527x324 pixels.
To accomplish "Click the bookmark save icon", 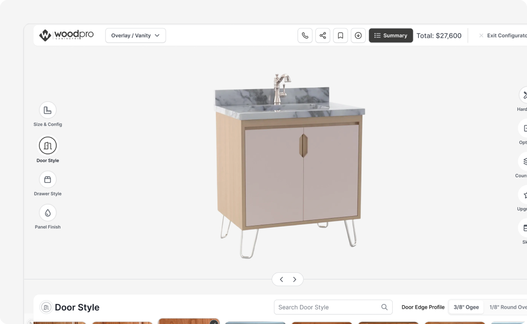I will click(x=340, y=35).
